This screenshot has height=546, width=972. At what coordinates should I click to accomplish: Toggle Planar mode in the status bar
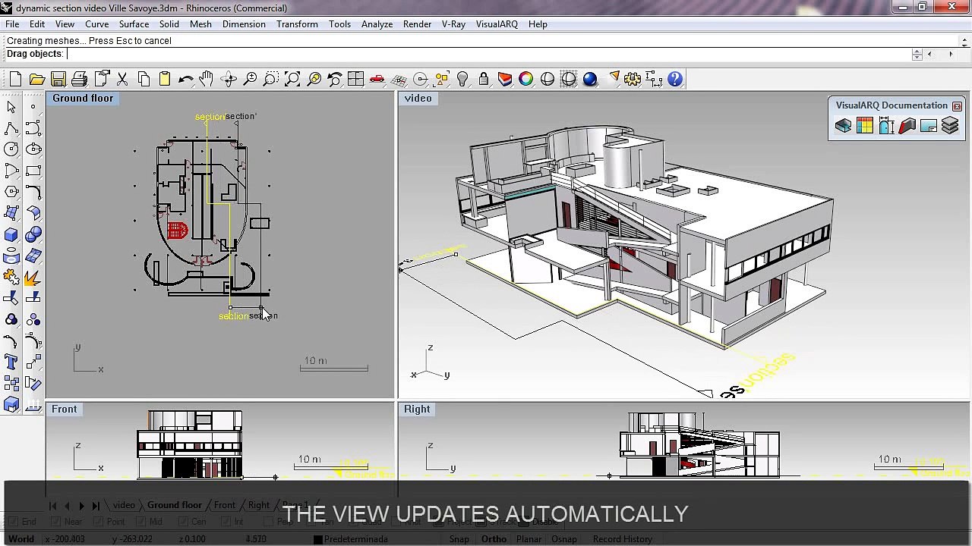click(x=529, y=539)
